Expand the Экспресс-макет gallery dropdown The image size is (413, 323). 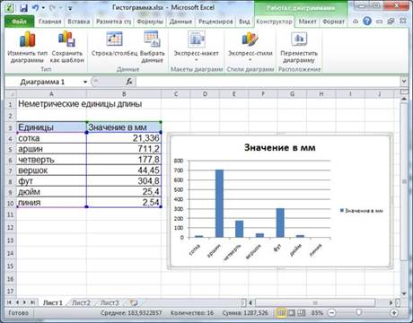197,60
